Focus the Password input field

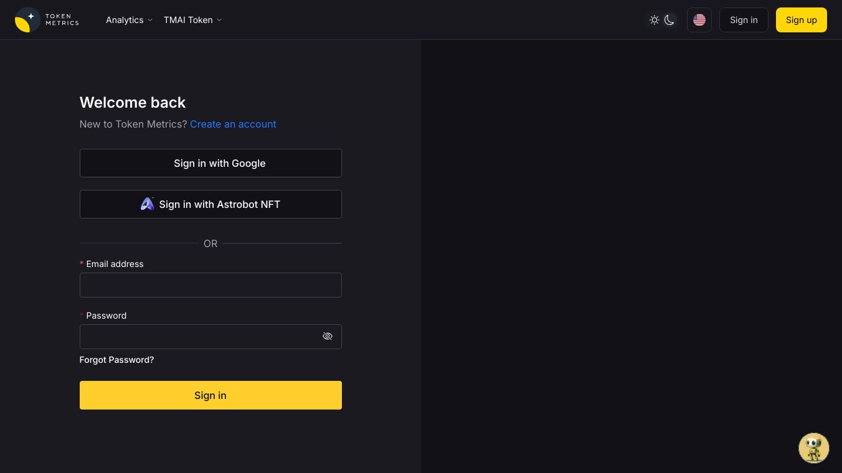[x=199, y=337]
